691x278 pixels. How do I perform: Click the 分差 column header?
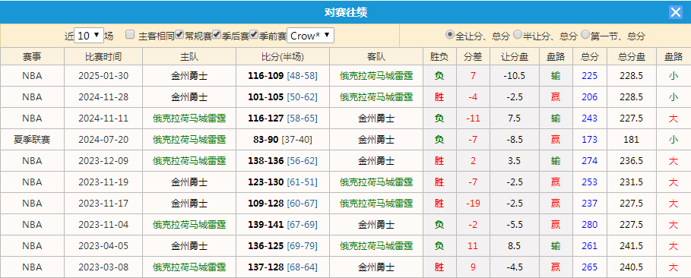pyautogui.click(x=473, y=56)
